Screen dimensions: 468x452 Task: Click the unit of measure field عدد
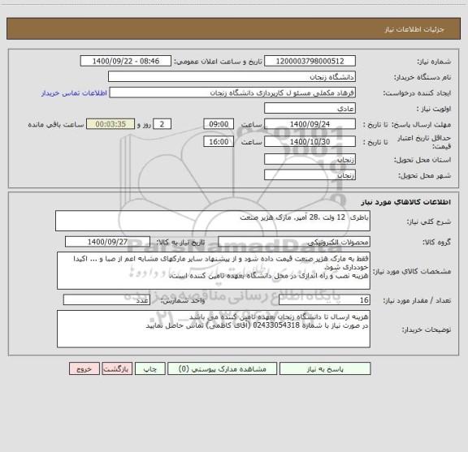(106, 300)
